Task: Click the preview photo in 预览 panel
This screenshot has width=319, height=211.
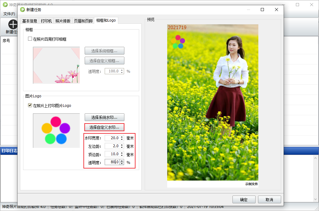Action: tap(212, 102)
